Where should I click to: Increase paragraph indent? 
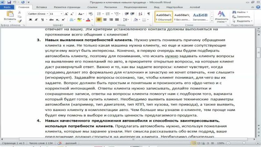point(133,14)
